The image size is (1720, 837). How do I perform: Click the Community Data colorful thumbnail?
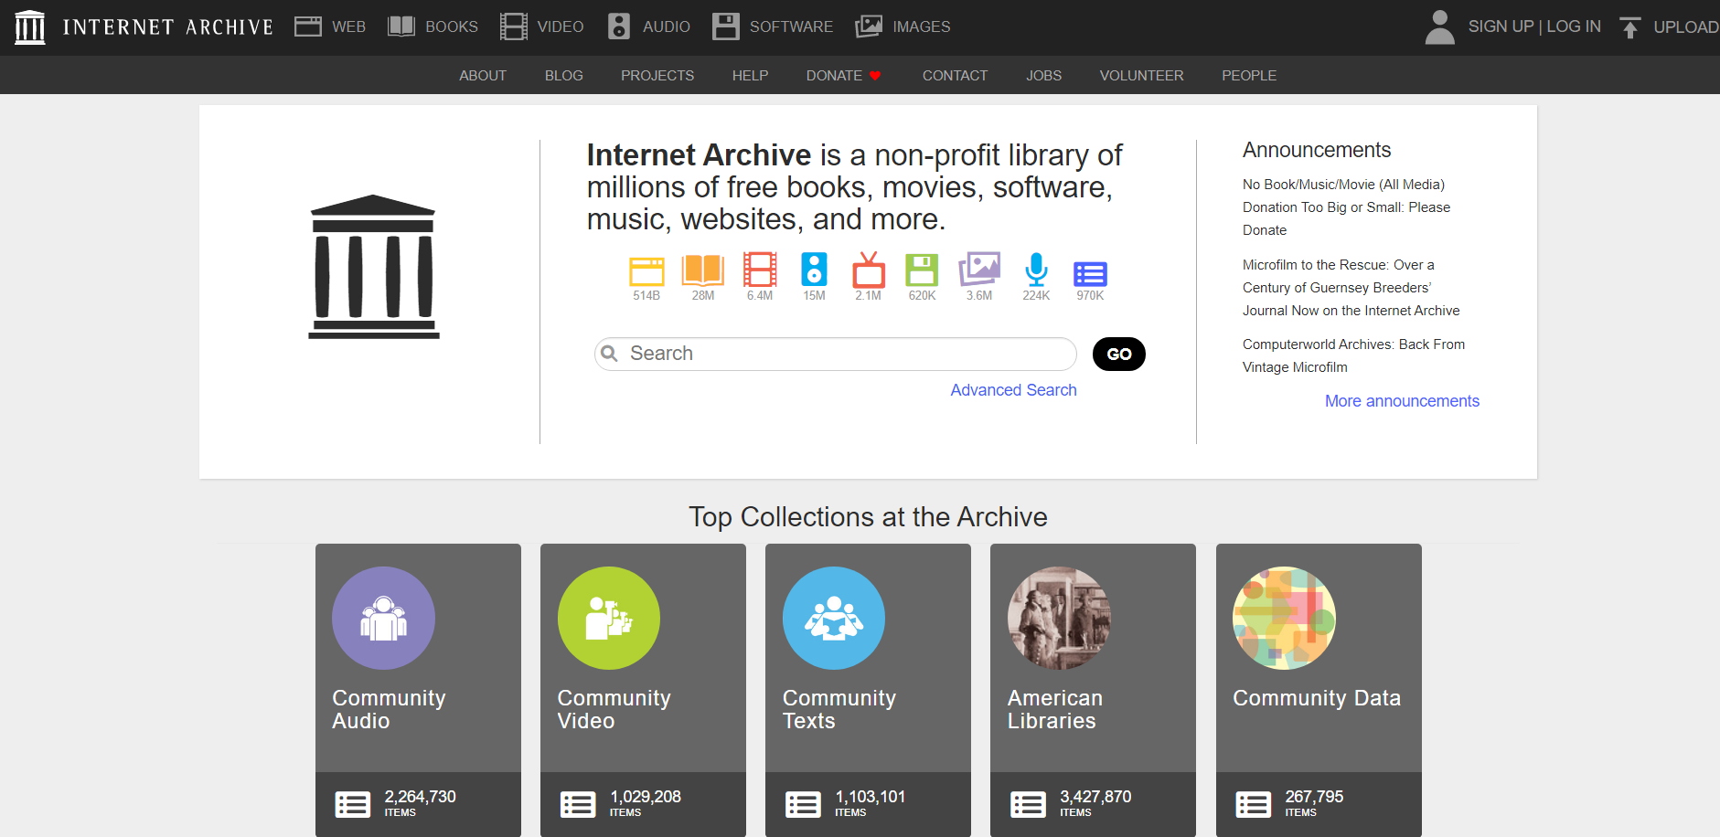pos(1284,618)
